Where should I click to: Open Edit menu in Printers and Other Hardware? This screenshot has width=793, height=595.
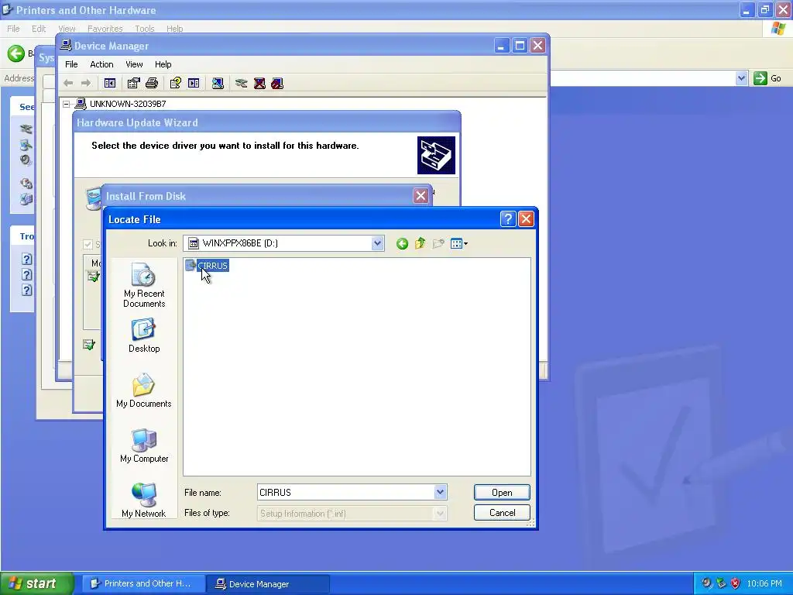tap(39, 29)
